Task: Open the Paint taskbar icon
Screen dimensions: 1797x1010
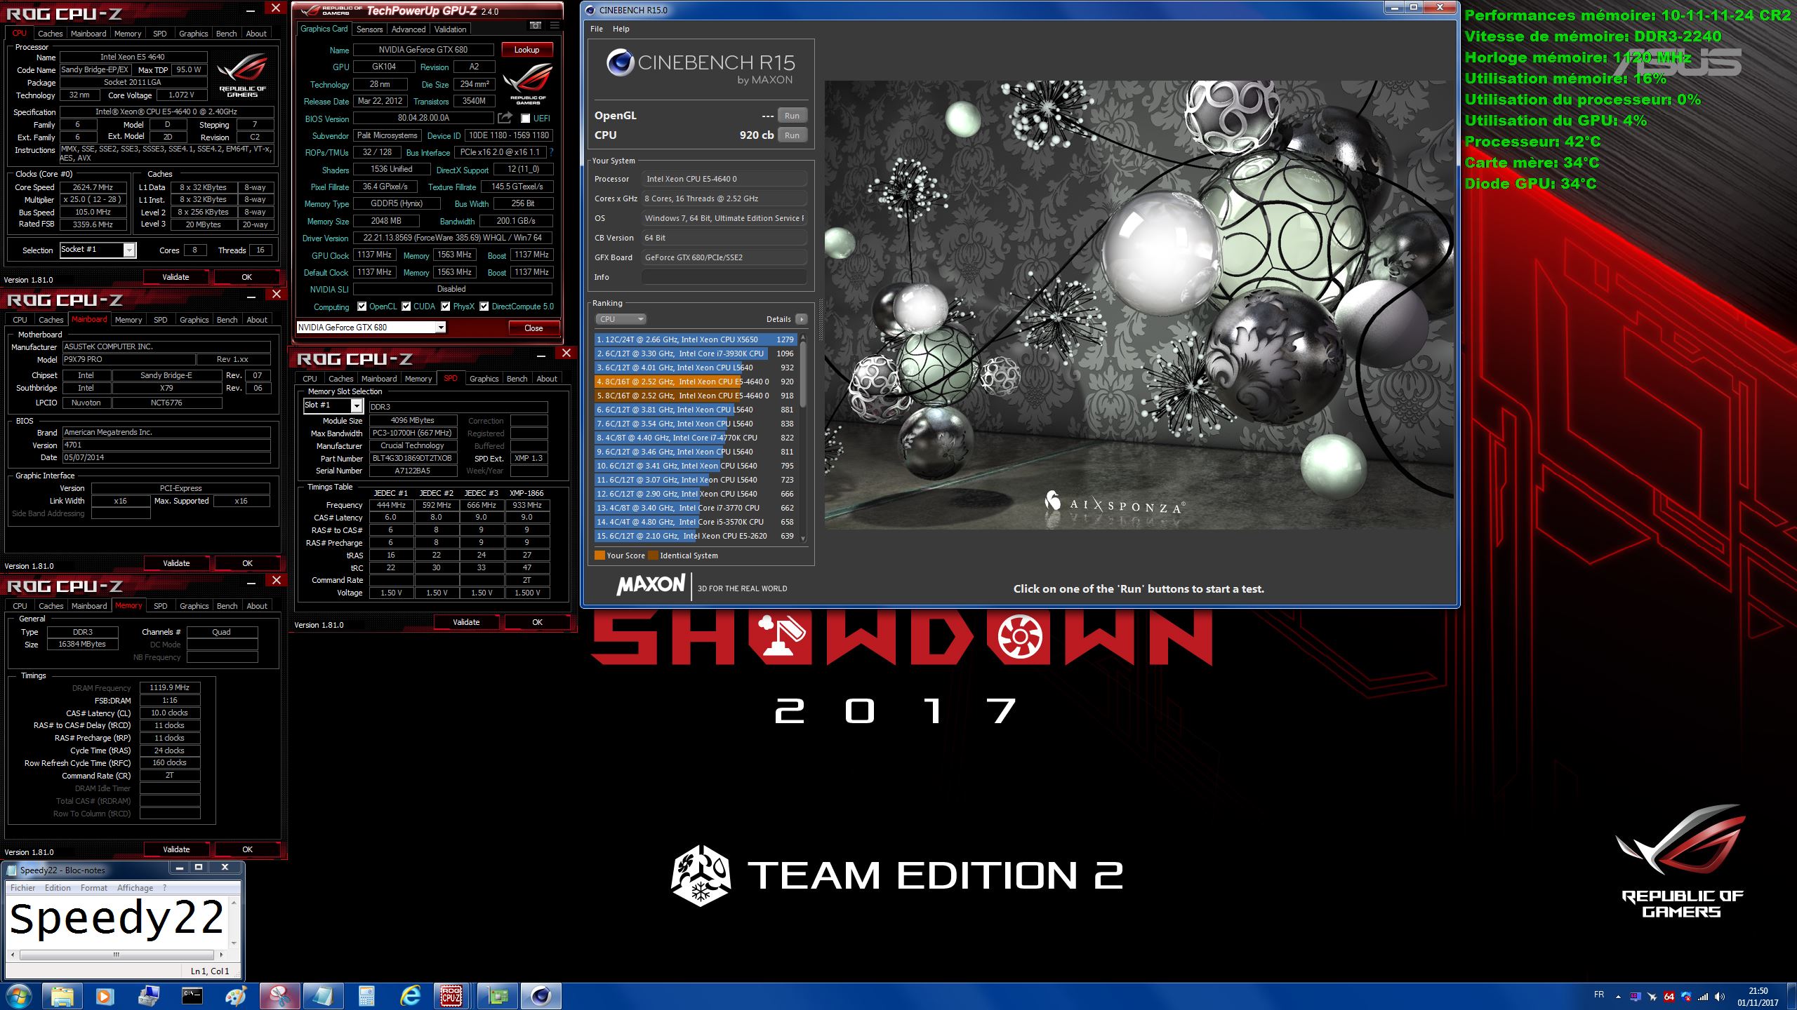Action: 236,996
